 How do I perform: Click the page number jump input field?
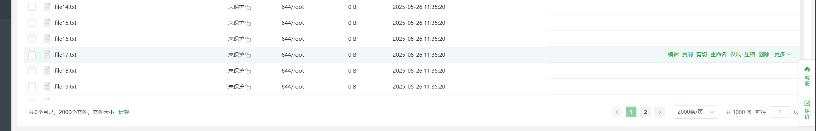(x=780, y=112)
